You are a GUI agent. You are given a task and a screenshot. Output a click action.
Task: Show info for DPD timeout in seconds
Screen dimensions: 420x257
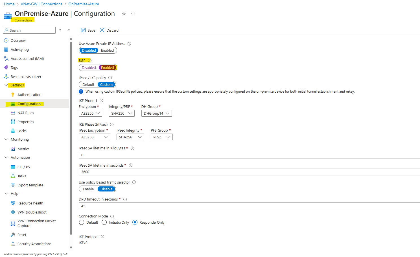coord(125,199)
